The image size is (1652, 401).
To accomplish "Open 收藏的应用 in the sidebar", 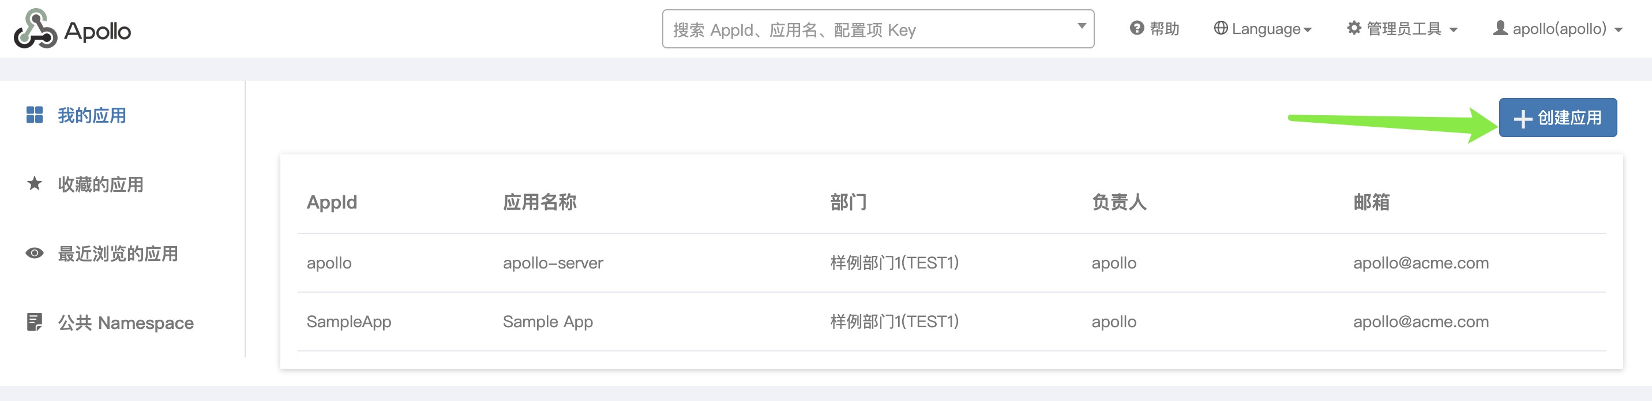I will click(x=101, y=184).
